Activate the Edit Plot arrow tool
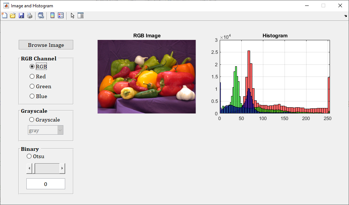 pyautogui.click(x=73, y=15)
